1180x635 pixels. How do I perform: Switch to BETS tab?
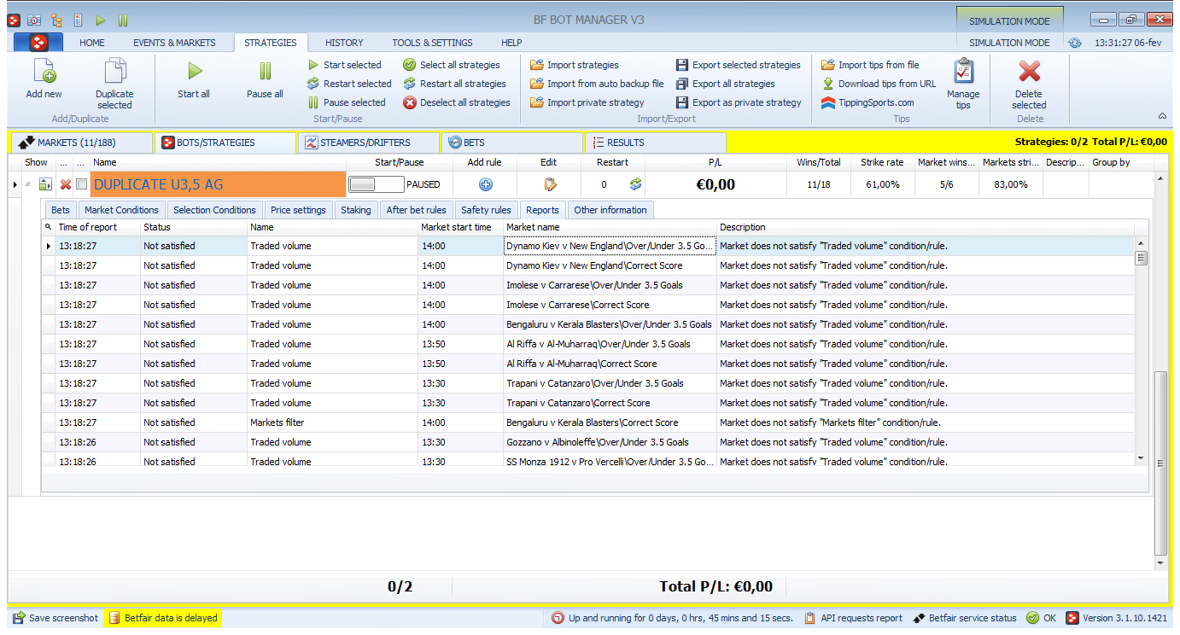[512, 143]
